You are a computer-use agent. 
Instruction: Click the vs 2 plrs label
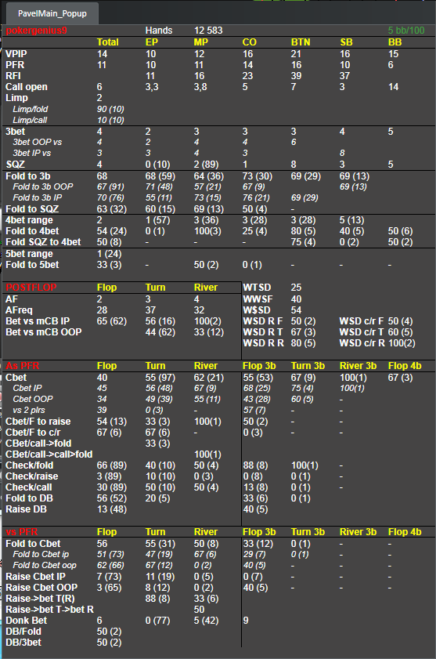(x=29, y=410)
